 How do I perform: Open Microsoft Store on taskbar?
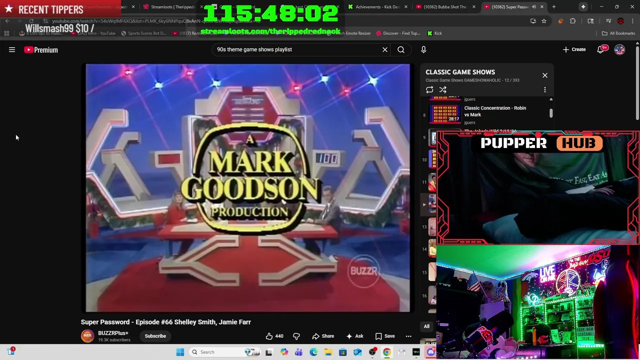pos(342,352)
